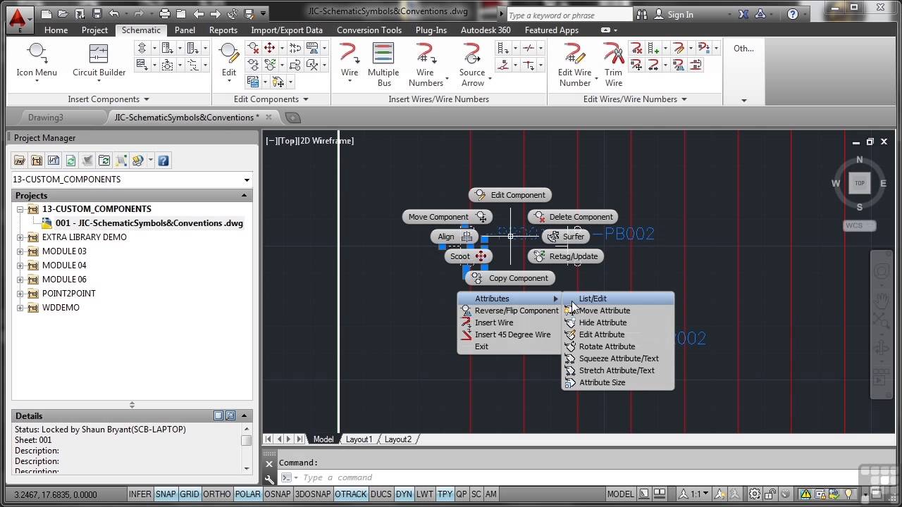902x507 pixels.
Task: Click the command line wrench icon
Action: [269, 478]
